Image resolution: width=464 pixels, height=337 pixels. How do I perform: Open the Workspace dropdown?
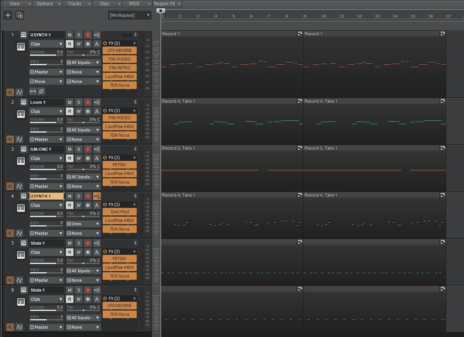pyautogui.click(x=130, y=15)
